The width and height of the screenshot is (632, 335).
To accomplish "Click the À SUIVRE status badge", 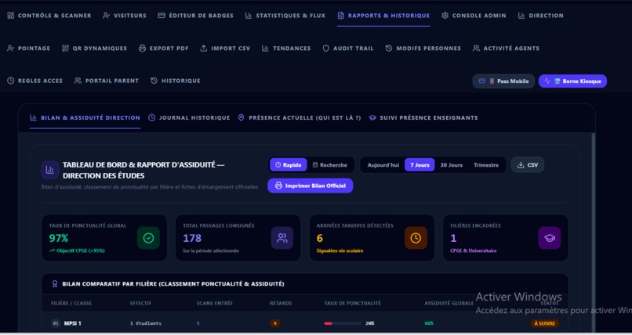I will tap(544, 323).
